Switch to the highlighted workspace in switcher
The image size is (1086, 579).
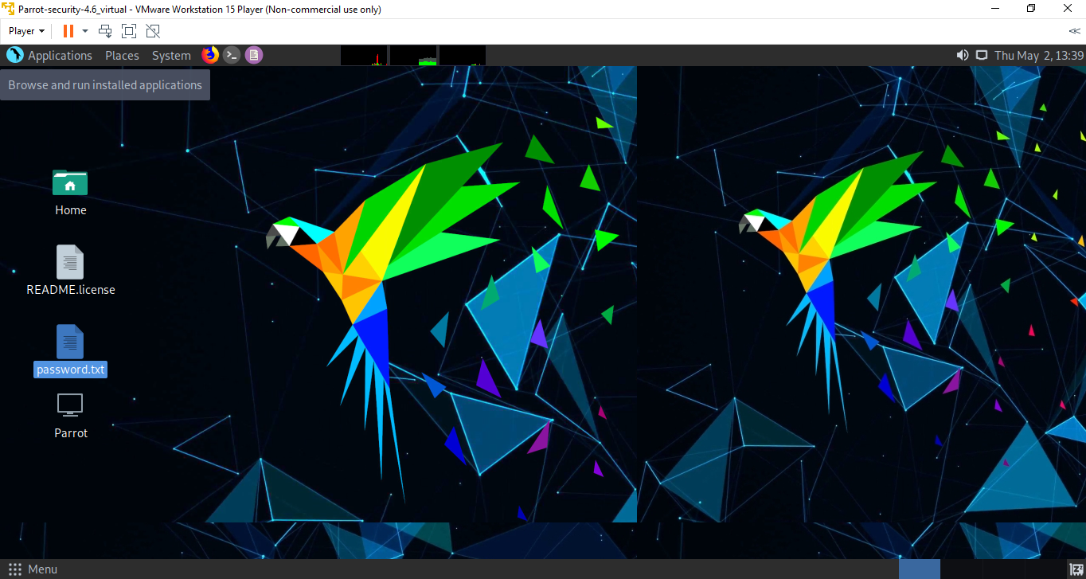tap(920, 569)
